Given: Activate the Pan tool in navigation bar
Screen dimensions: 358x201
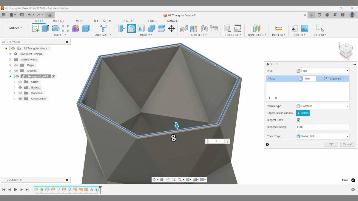Looking at the screenshot, I should 168,180.
